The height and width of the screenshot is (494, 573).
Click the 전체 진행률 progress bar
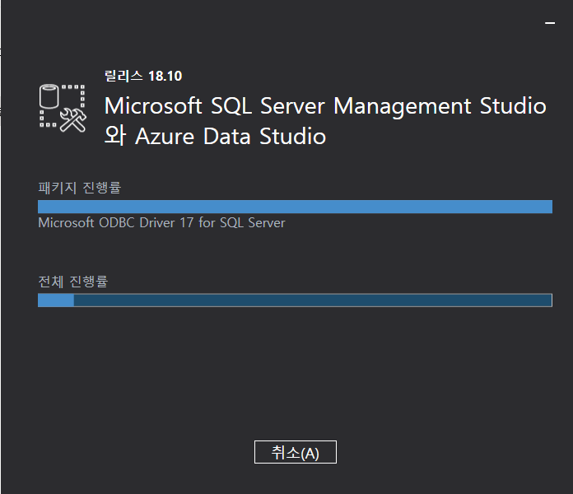(x=295, y=300)
